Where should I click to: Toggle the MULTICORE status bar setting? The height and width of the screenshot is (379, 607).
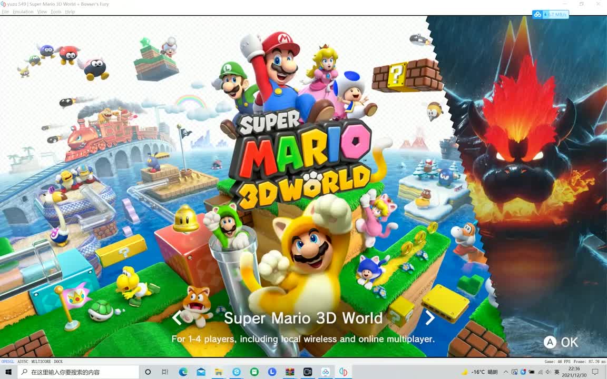coord(41,362)
